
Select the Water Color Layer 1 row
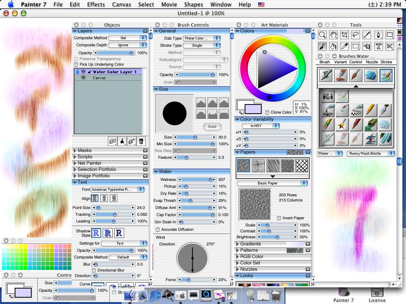(x=108, y=72)
